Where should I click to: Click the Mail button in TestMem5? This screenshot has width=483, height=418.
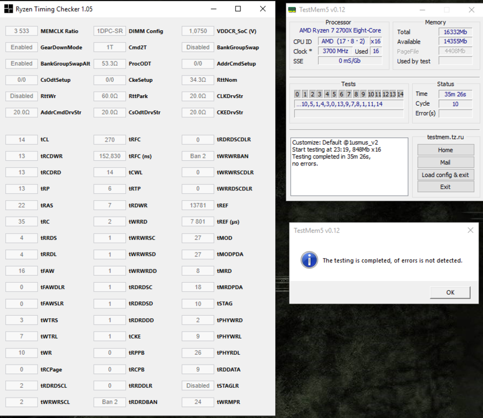point(445,163)
